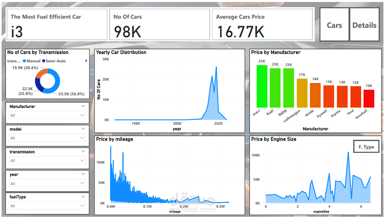Open the fuelType All dropdown
385x218 pixels.
(47, 205)
